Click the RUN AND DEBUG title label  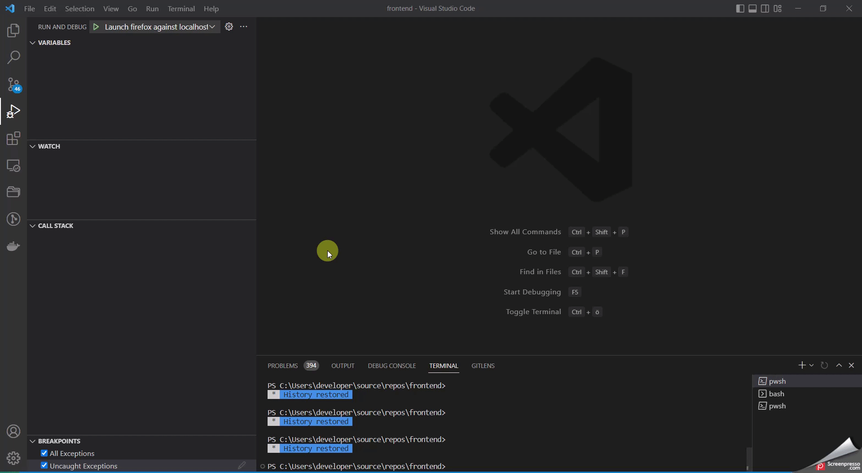62,27
